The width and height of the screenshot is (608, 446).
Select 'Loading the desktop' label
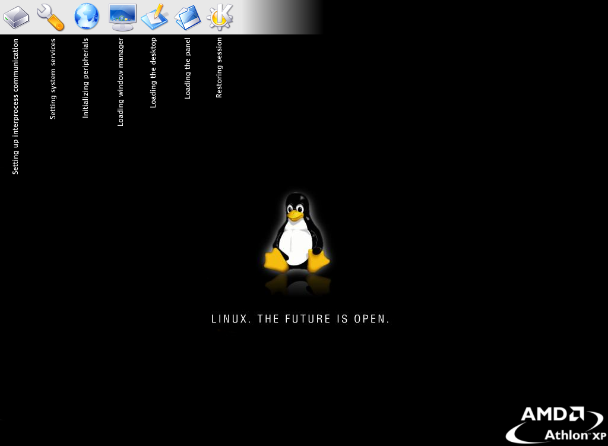[153, 72]
